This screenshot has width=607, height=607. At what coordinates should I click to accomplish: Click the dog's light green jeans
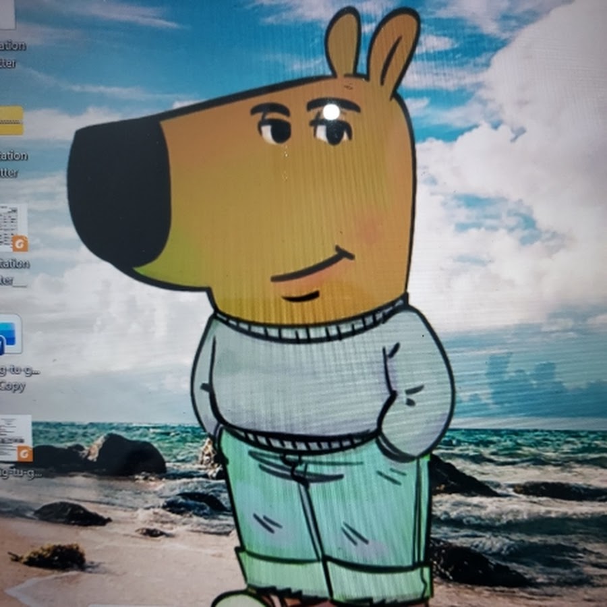pos(324,513)
